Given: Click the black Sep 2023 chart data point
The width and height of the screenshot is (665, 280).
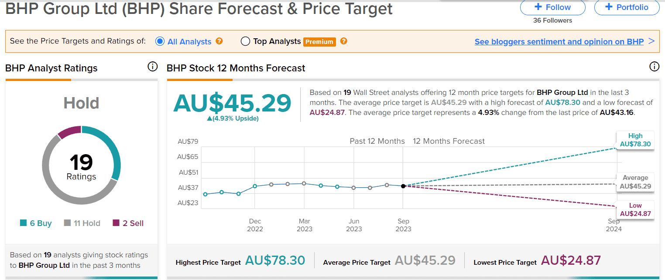Looking at the screenshot, I should point(403,186).
